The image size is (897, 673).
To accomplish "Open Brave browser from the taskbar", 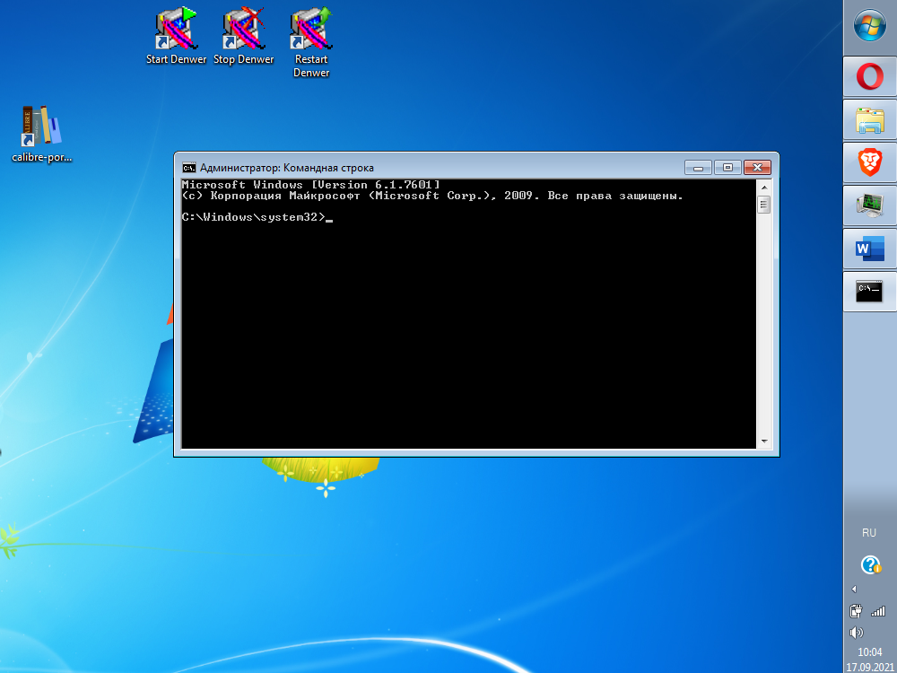I will [869, 162].
